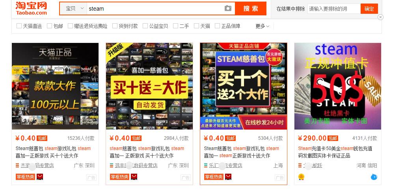Click the Tmall cat icon on the 2984人付款 card
Viewport: 417px width, 191px height.
134,177
